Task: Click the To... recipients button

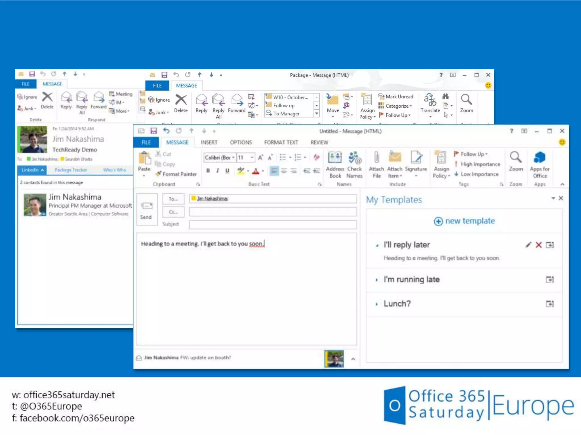Action: (173, 199)
